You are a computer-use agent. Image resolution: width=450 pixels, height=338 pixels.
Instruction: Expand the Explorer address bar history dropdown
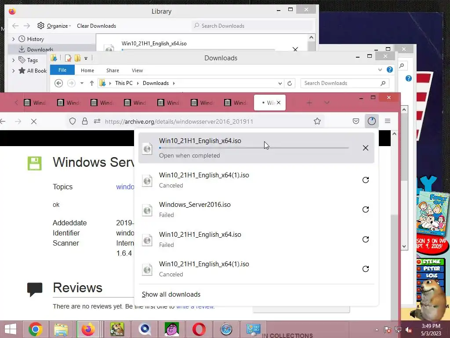280,83
